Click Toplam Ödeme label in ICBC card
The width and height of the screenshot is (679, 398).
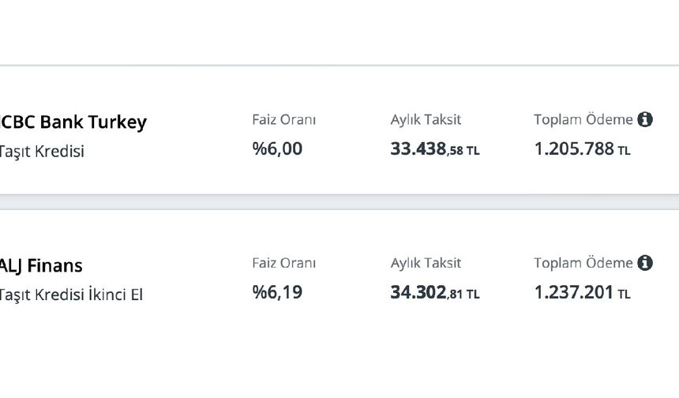pos(583,120)
